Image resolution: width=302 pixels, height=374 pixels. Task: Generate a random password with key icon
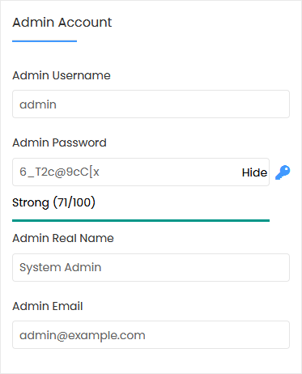coord(283,172)
